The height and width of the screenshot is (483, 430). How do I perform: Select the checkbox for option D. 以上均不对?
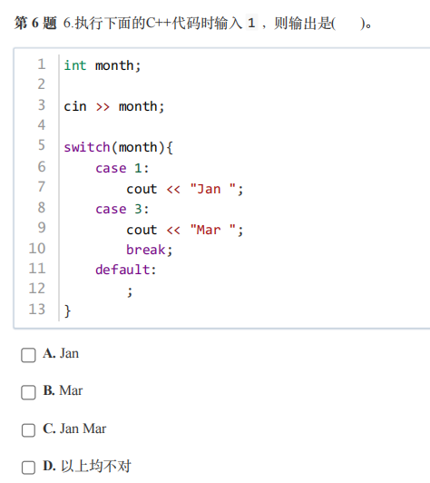tap(28, 468)
